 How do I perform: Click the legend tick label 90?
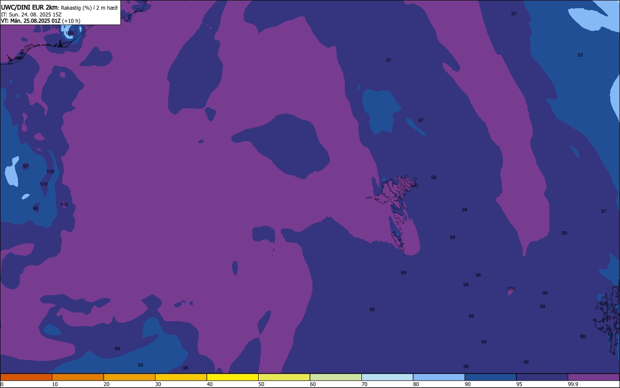tap(467, 384)
